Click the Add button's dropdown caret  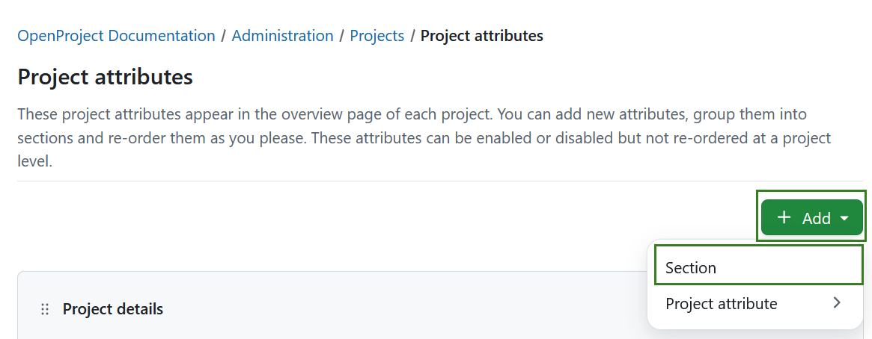[x=844, y=218]
